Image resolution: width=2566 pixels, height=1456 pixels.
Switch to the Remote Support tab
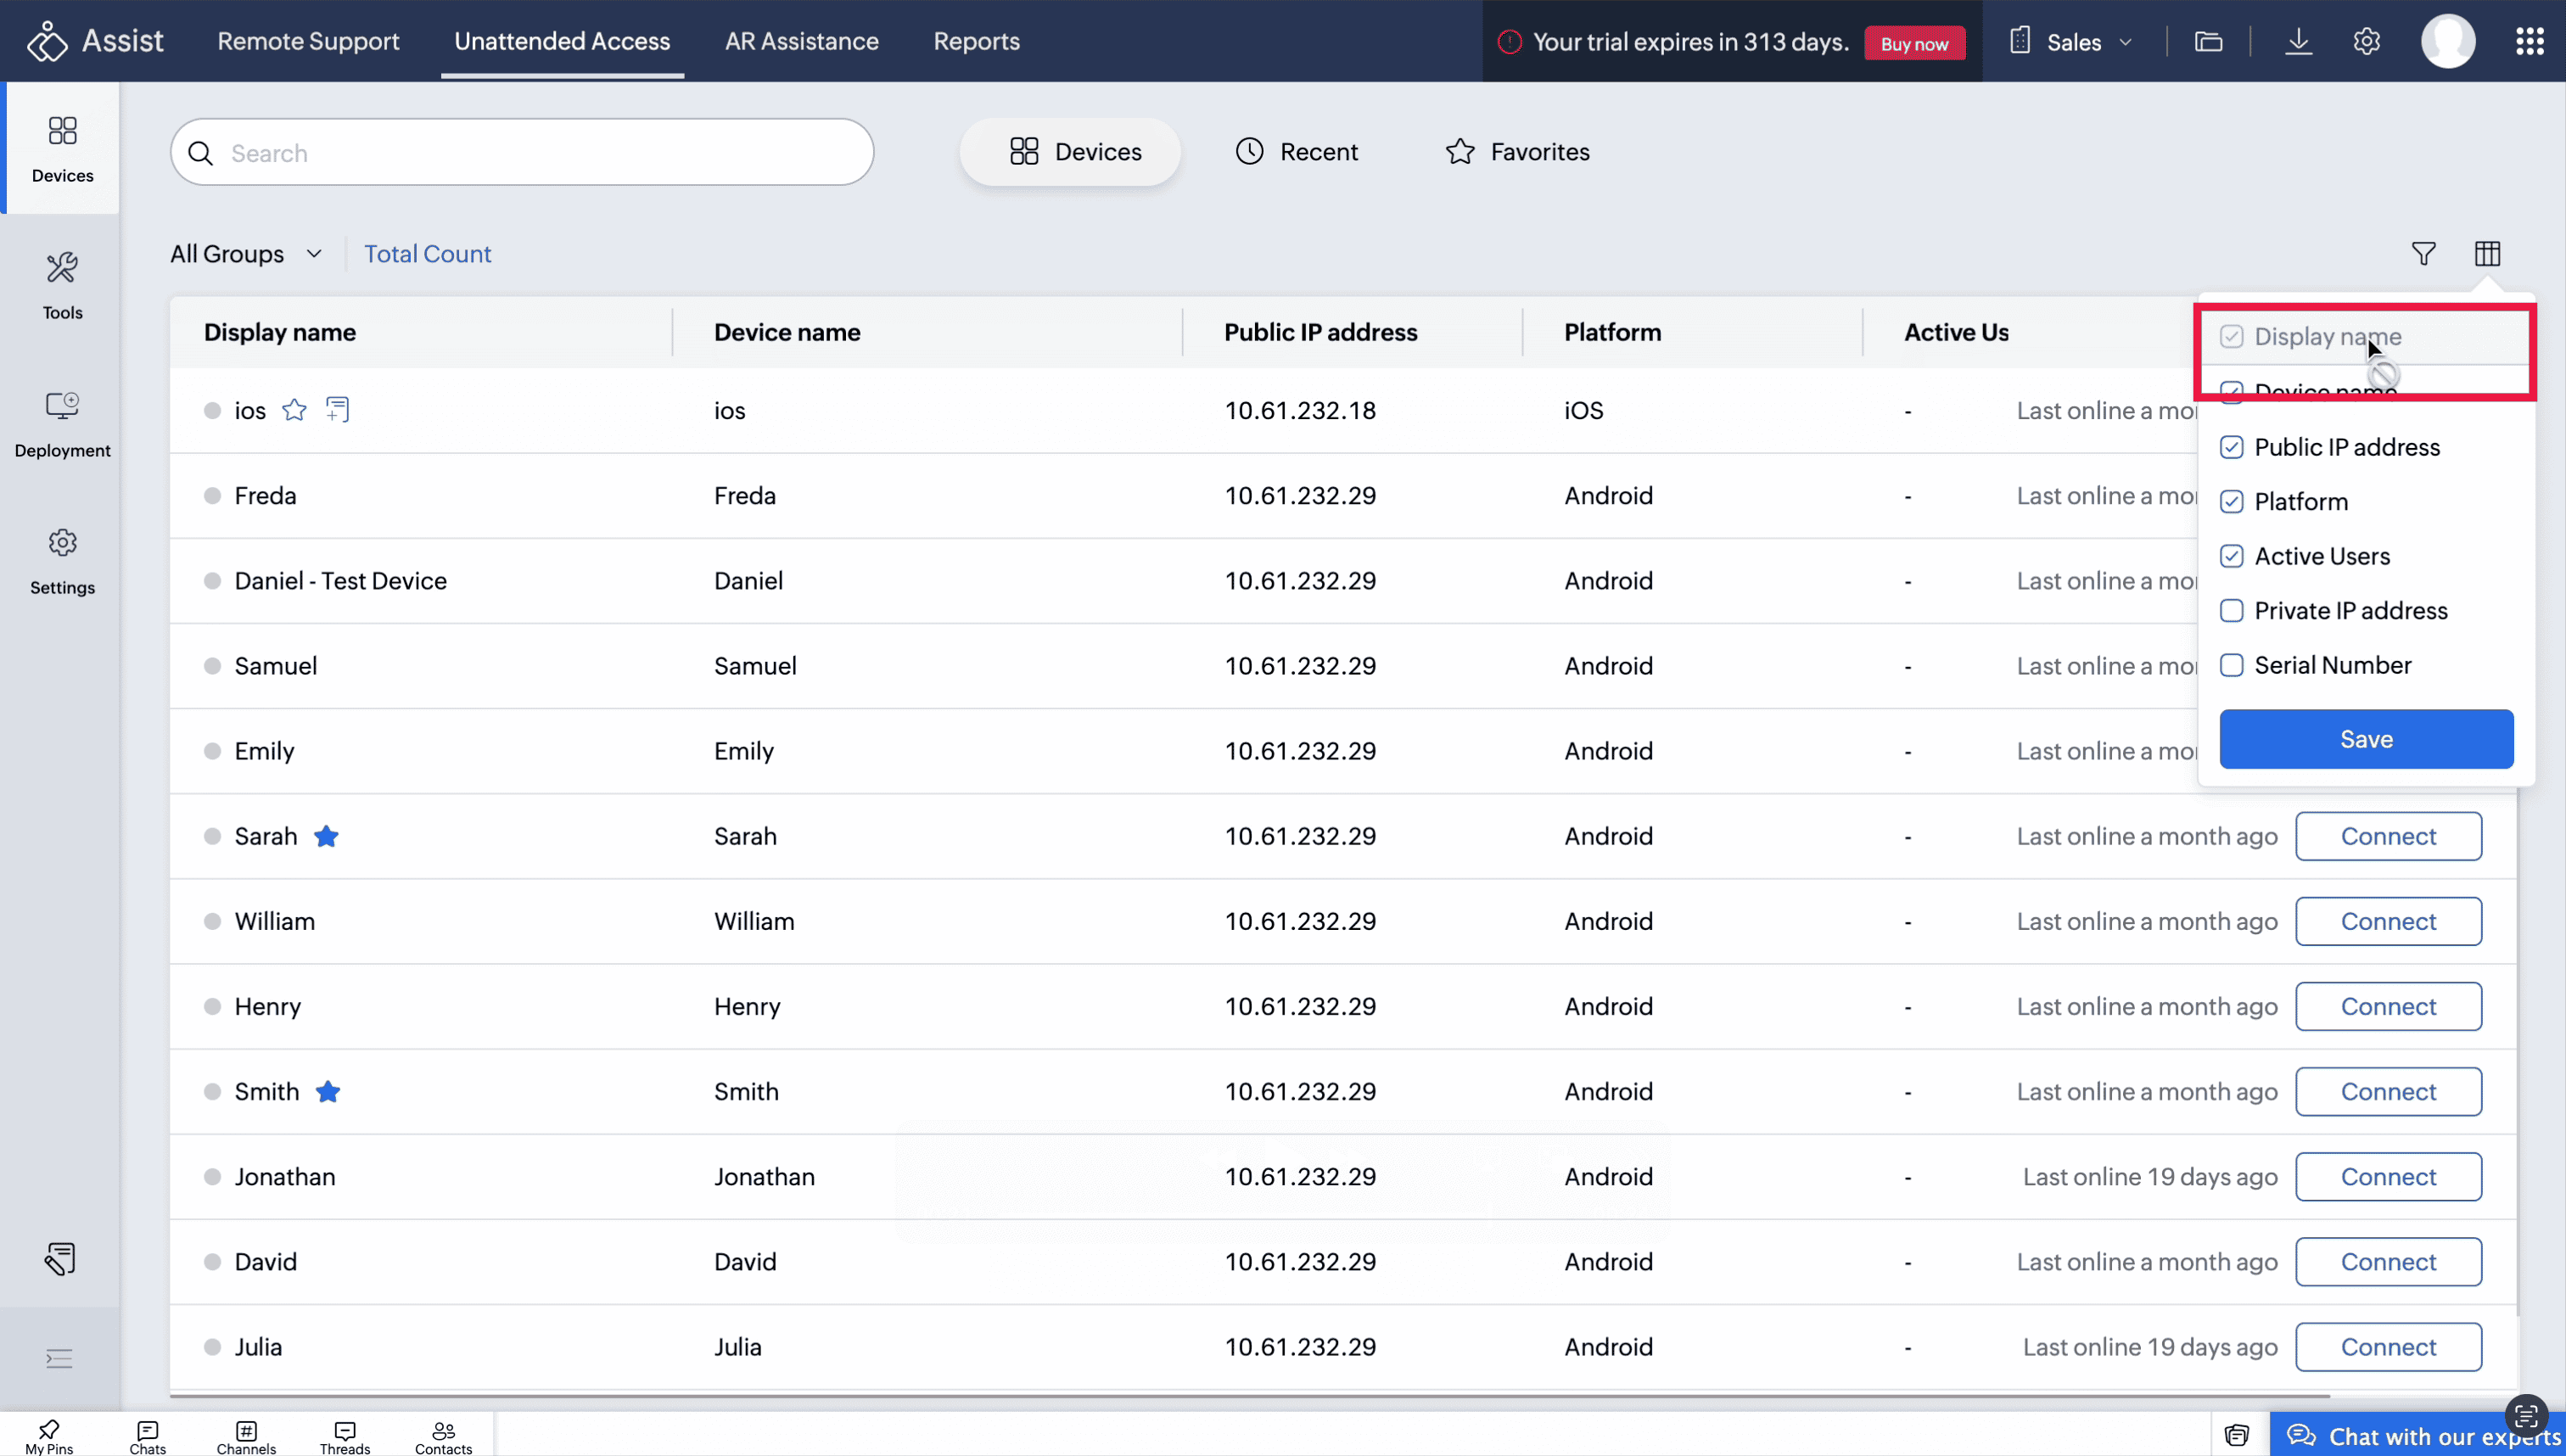click(308, 41)
